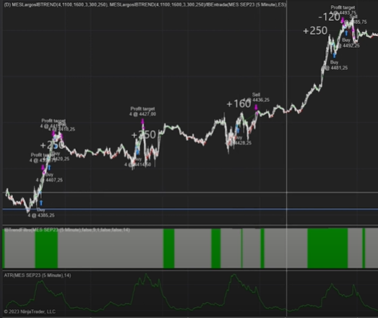378x318 pixels.
Task: Select the 'Buy 4492,25' execution label
Action: click(348, 43)
